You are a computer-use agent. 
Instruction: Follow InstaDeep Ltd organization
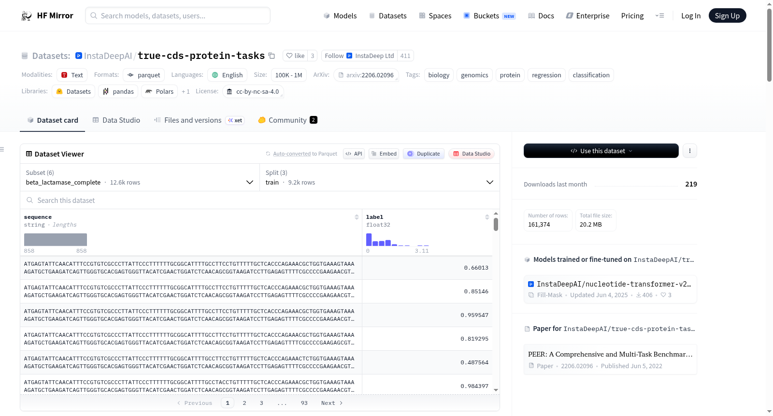click(359, 56)
